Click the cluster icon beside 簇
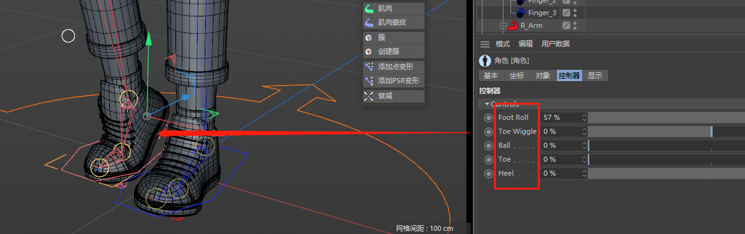Image resolution: width=745 pixels, height=234 pixels. tap(369, 37)
